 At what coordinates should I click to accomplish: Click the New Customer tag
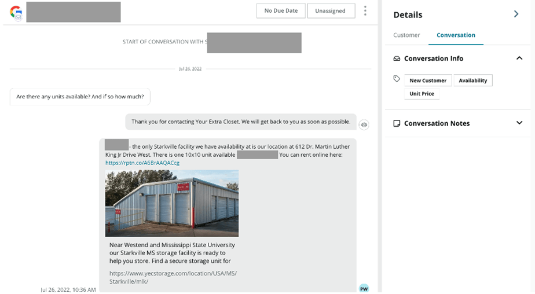428,80
